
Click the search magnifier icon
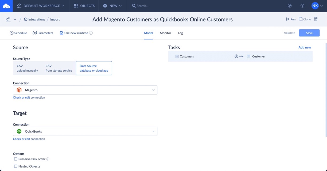134,6
